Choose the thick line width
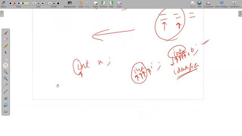The height and width of the screenshot is (136, 242). pyautogui.click(x=43, y=3)
